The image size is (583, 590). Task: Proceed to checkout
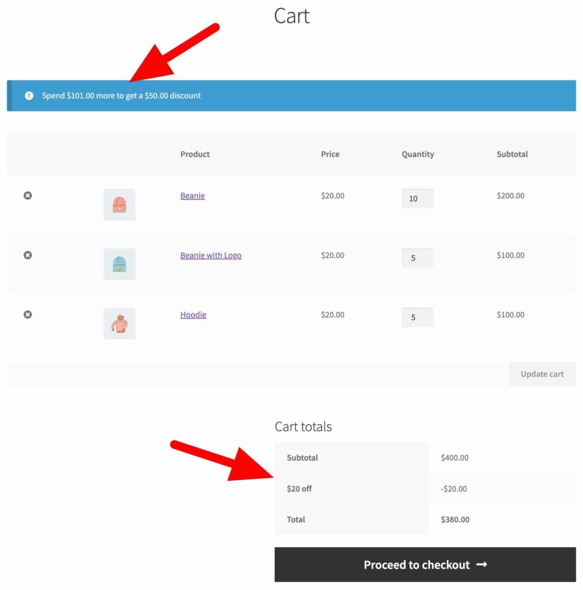tap(417, 565)
